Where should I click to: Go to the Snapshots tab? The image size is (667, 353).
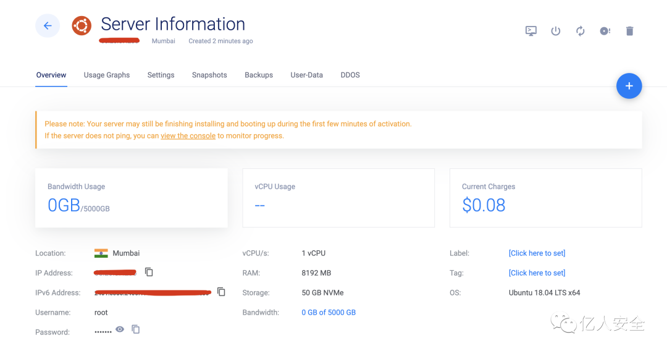209,75
